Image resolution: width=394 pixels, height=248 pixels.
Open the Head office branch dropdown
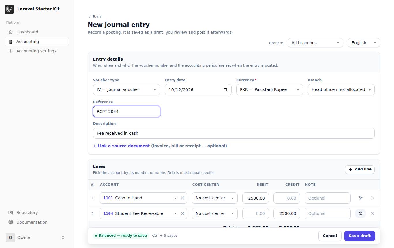pyautogui.click(x=341, y=90)
